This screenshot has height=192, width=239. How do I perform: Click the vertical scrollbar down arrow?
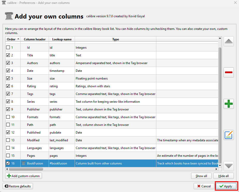pos(220,165)
